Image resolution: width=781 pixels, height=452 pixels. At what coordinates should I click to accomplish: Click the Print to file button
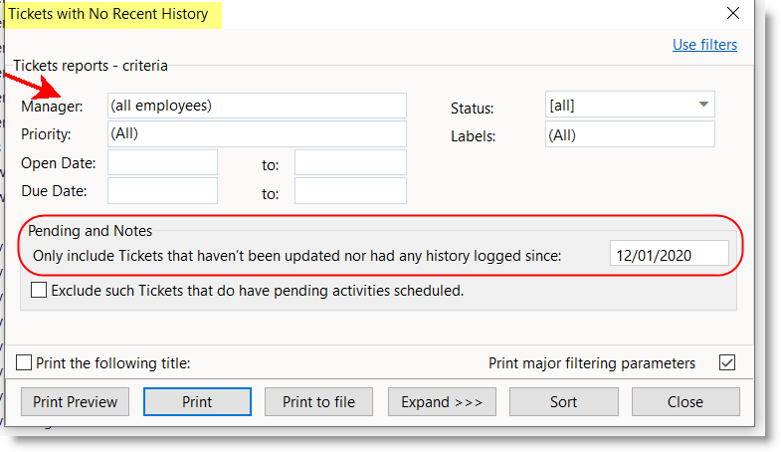point(318,402)
